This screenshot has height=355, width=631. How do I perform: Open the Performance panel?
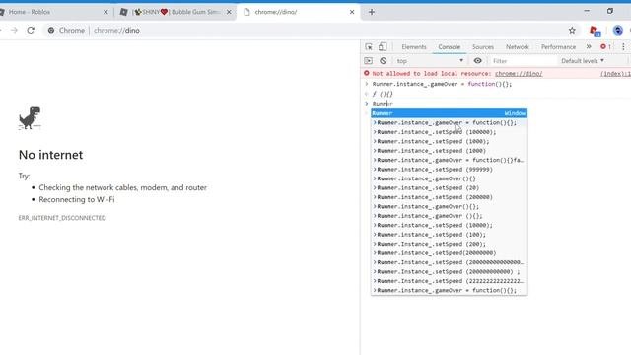pyautogui.click(x=558, y=47)
